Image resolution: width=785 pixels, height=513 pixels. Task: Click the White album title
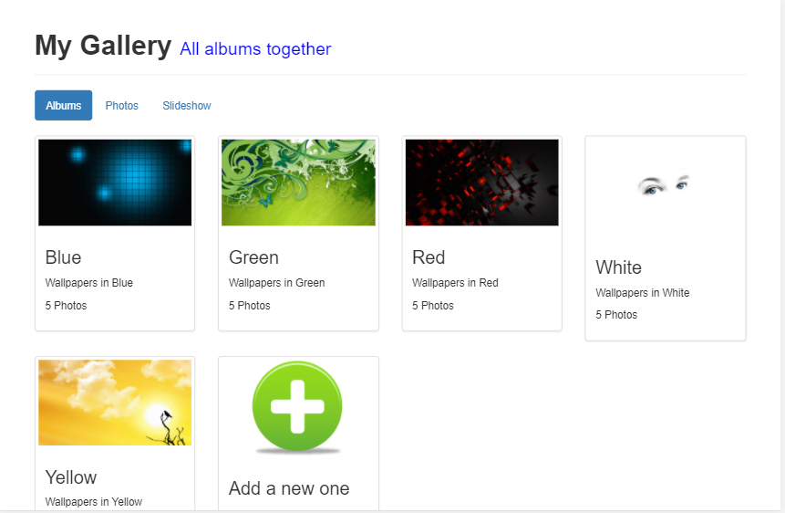click(x=619, y=267)
